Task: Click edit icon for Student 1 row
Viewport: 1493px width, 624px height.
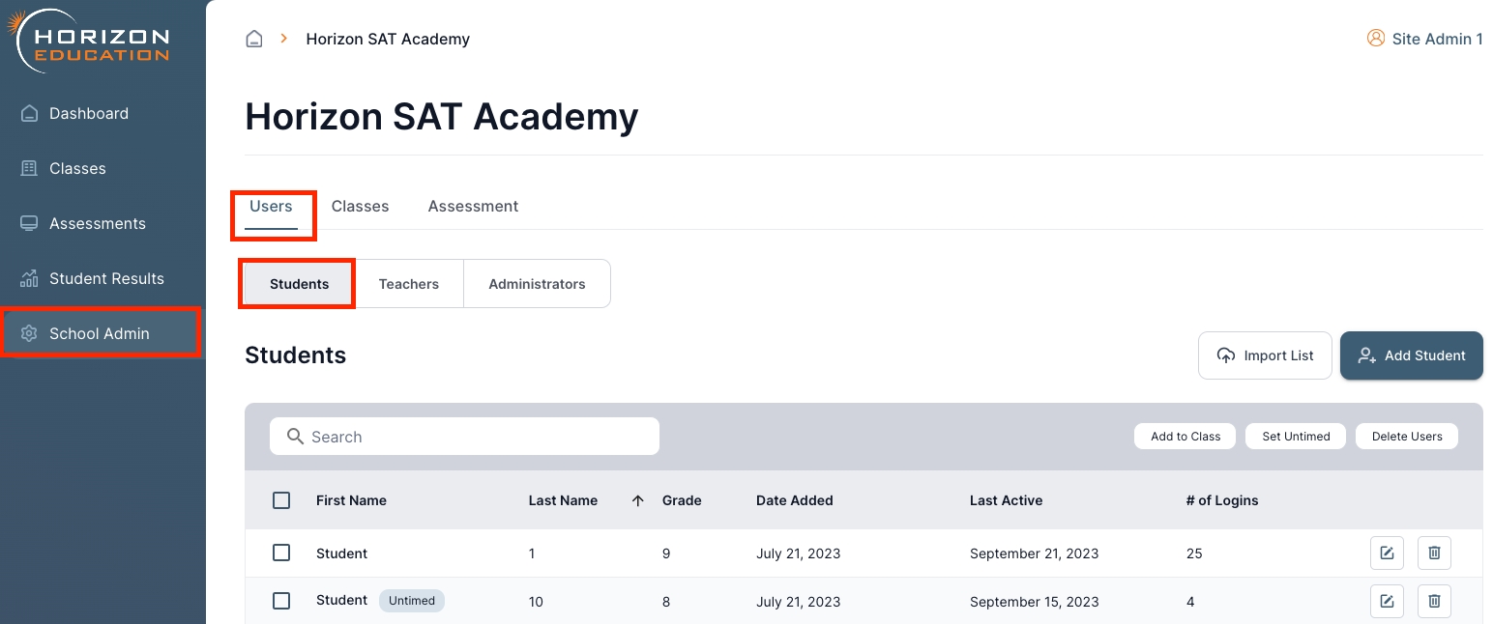Action: pyautogui.click(x=1387, y=553)
